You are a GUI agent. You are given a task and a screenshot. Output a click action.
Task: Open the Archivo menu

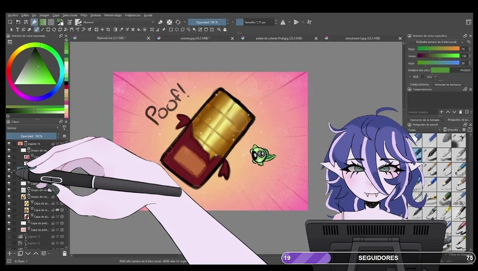coord(13,15)
